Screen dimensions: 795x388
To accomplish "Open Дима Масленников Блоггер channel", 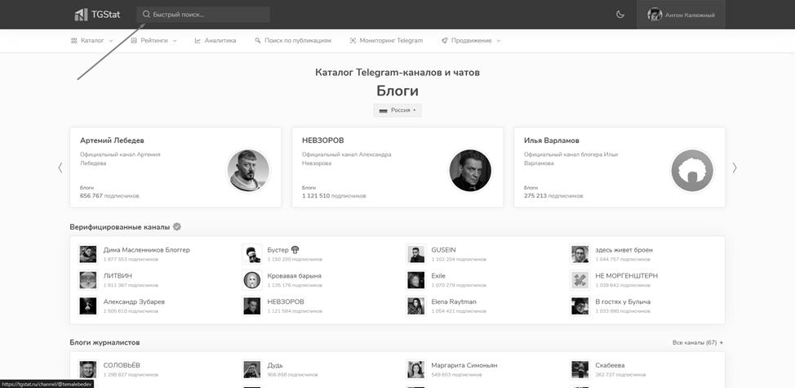I will point(147,250).
